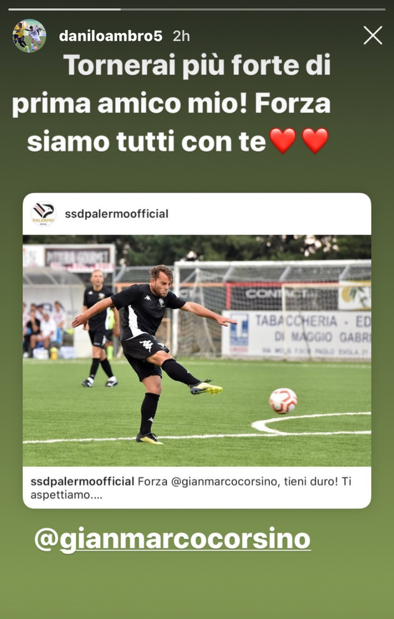Tap the first red heart emoji
The height and width of the screenshot is (619, 394).
coord(282,141)
